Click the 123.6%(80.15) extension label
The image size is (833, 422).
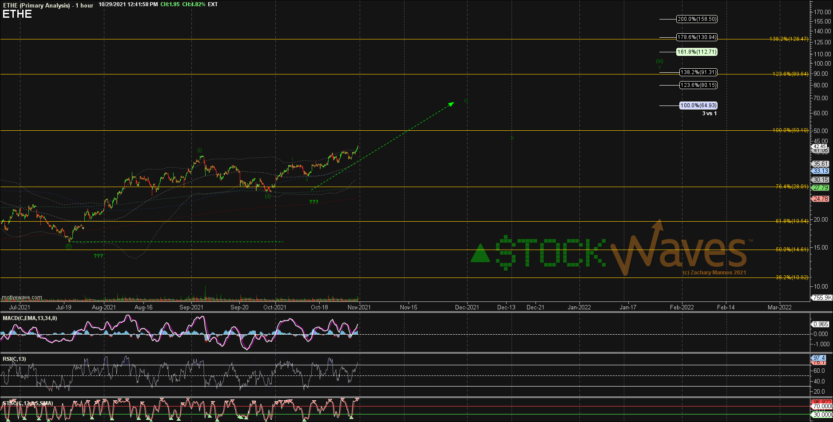tap(698, 85)
